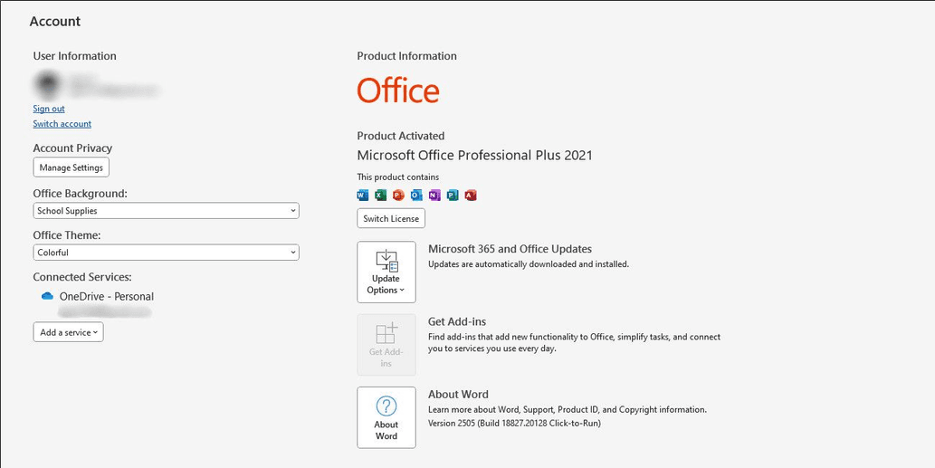This screenshot has height=468, width=935.
Task: Click the greyed-out Get Add-ins button
Action: [x=386, y=345]
